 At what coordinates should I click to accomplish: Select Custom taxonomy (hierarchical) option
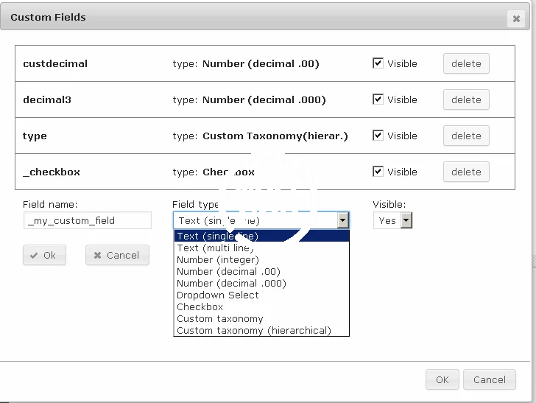254,331
